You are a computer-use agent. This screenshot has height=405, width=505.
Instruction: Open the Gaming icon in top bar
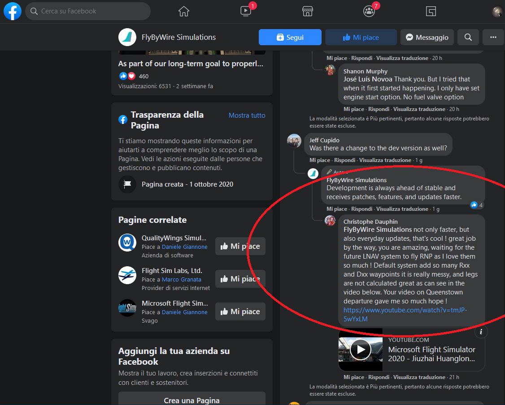pyautogui.click(x=431, y=11)
